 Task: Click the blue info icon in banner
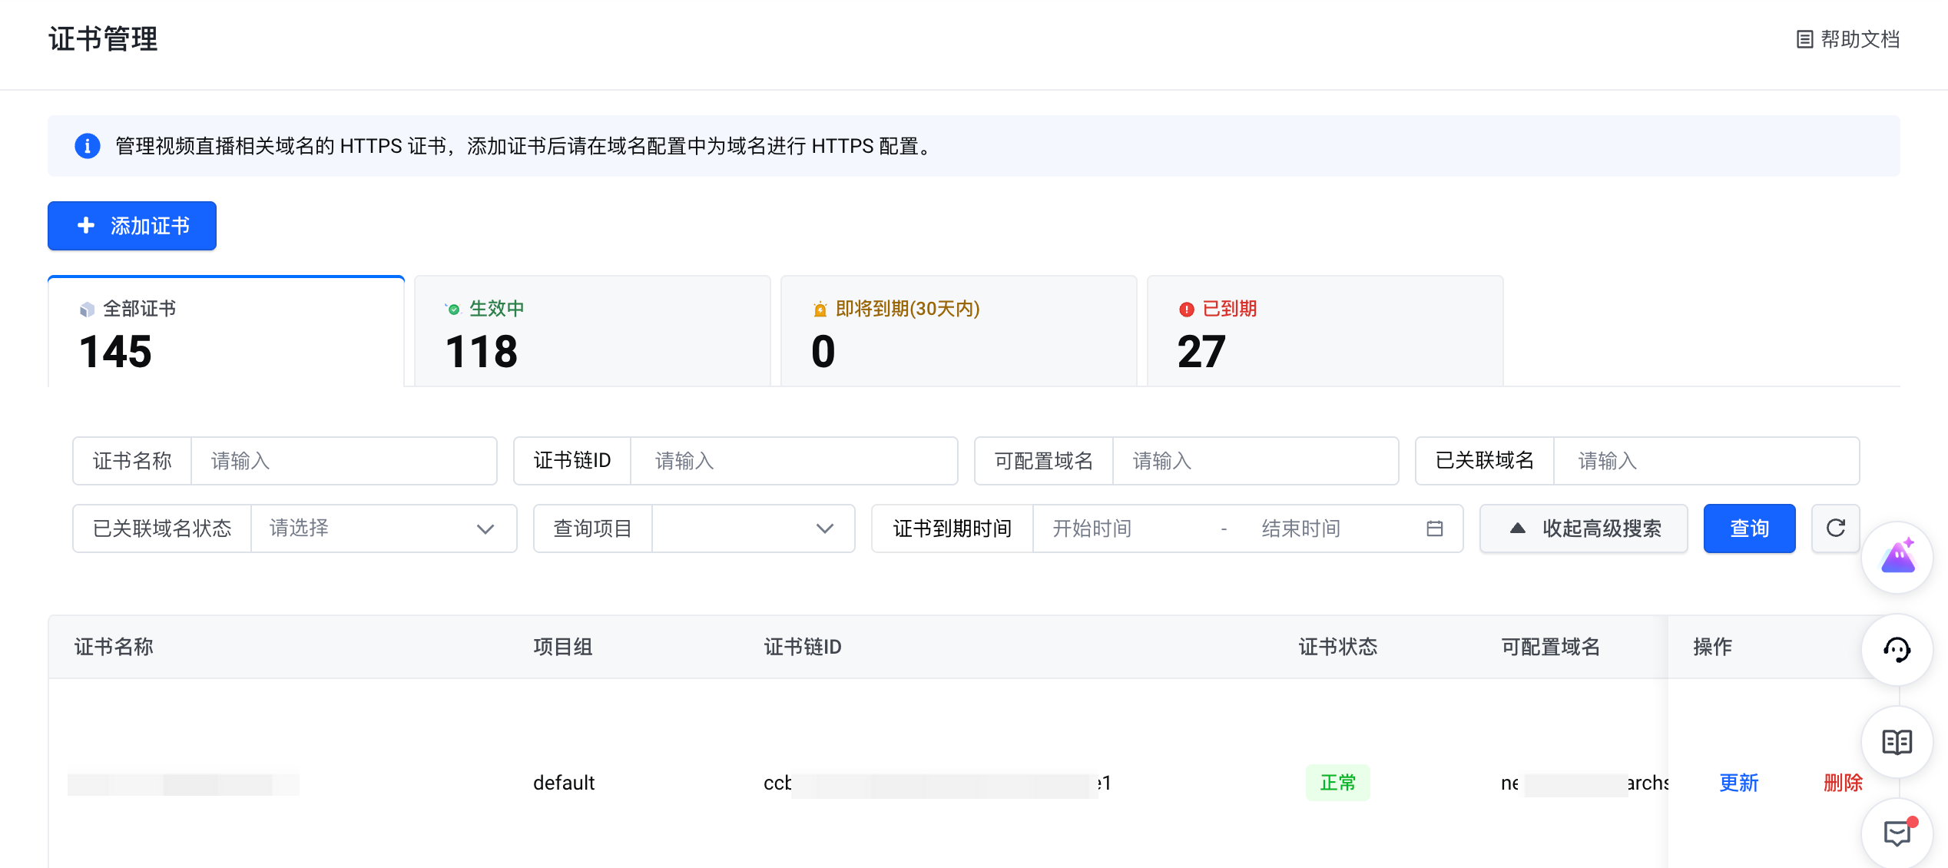[x=88, y=146]
